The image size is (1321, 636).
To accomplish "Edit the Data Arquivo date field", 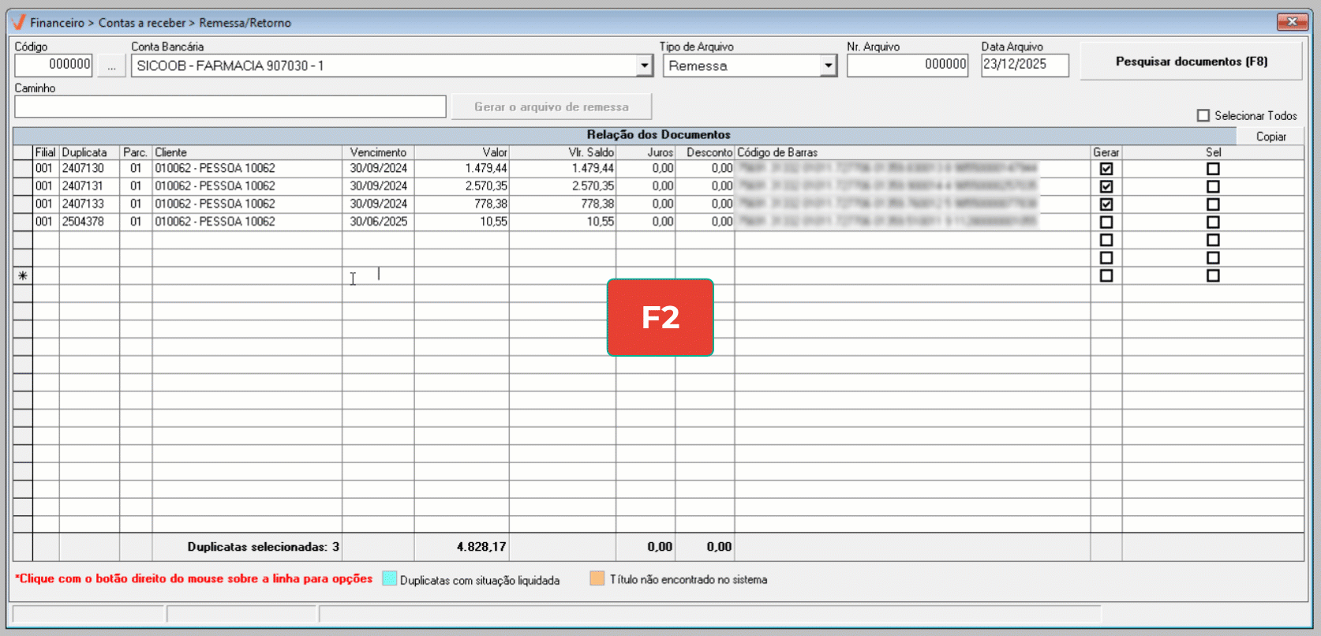I will coord(1025,65).
